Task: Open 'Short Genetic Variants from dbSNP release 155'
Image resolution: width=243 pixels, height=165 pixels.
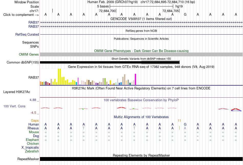Action: 141,59
